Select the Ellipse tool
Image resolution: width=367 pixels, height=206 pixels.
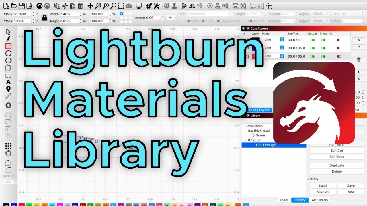click(x=8, y=53)
